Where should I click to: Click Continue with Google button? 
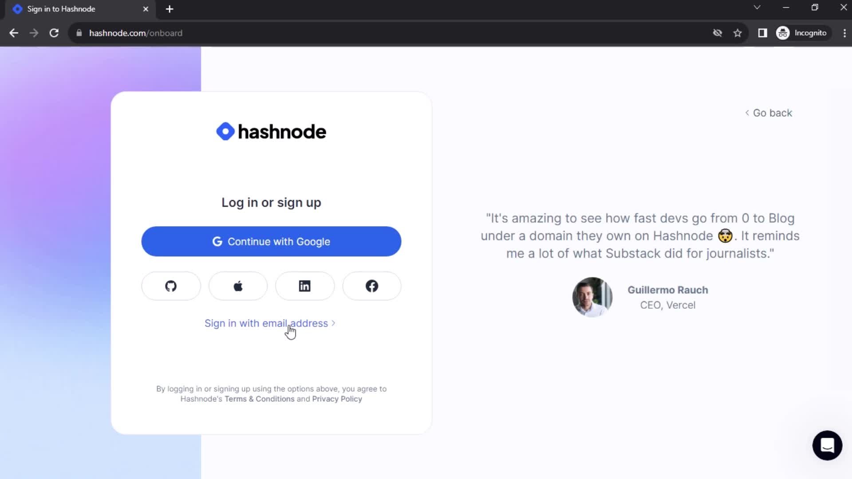[x=272, y=242]
